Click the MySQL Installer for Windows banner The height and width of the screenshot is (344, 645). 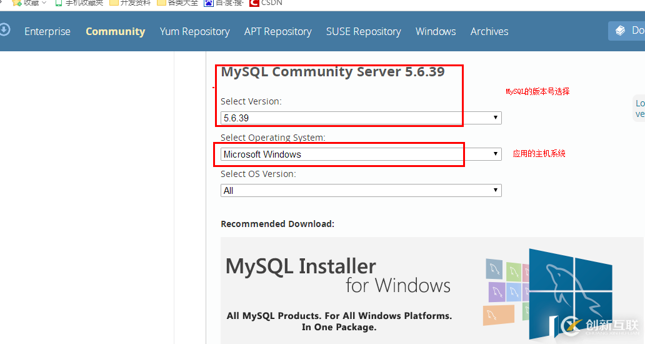point(432,290)
